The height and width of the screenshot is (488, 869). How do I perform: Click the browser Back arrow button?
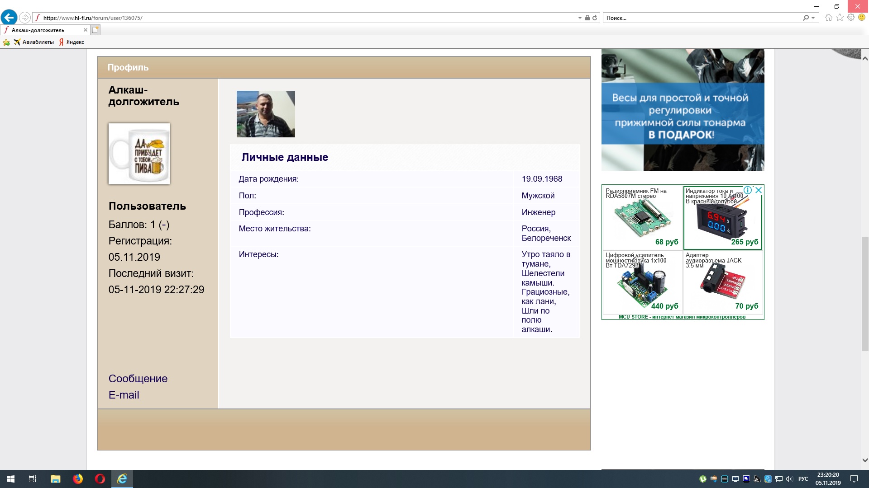(x=9, y=18)
